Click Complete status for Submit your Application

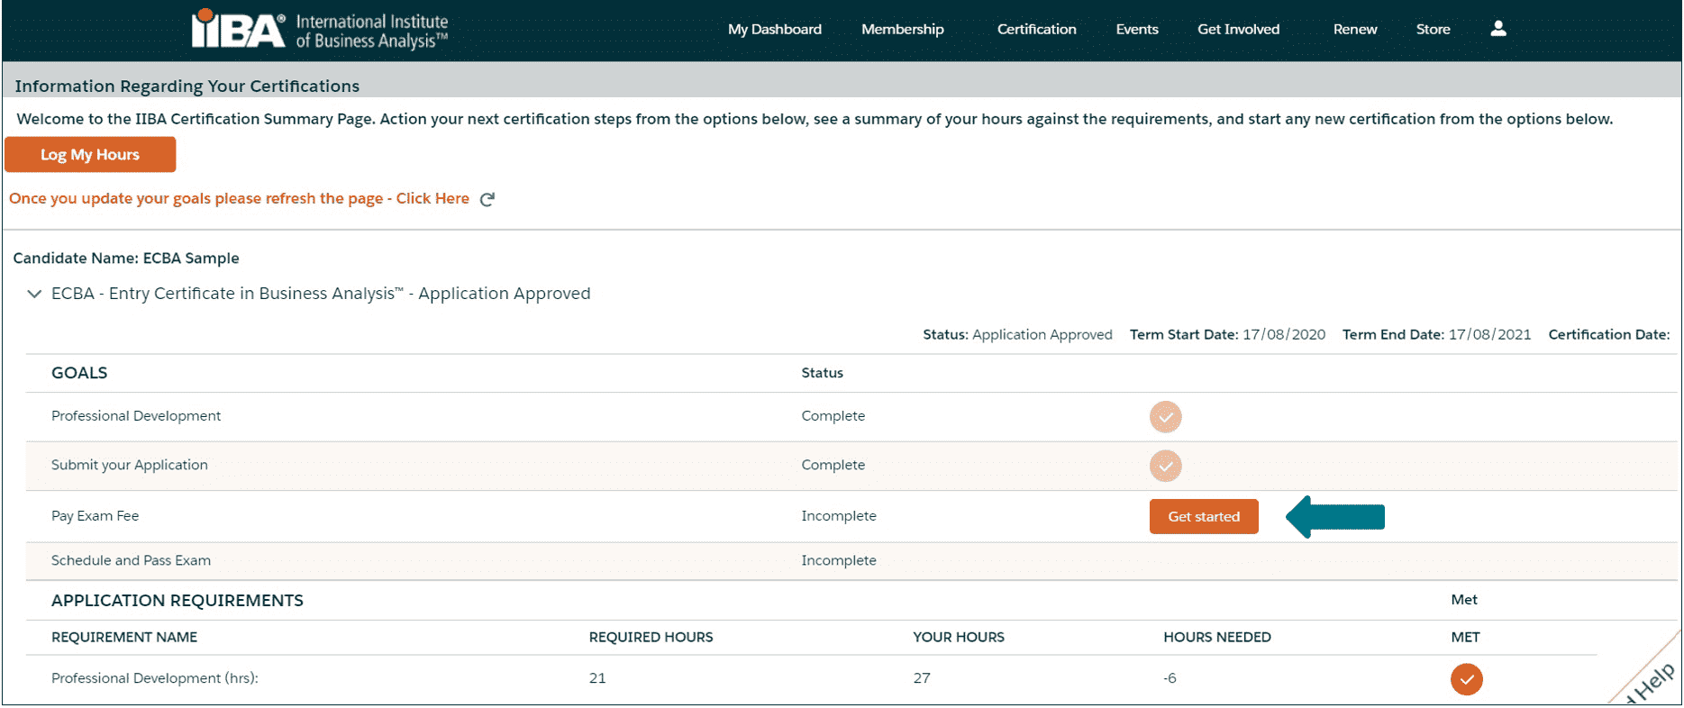click(x=833, y=465)
